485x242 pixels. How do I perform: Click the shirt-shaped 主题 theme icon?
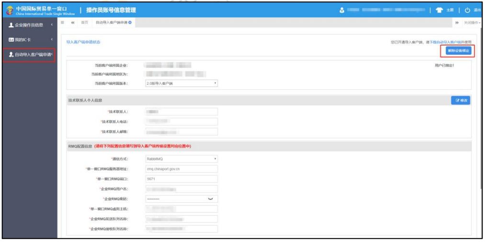tap(439, 10)
